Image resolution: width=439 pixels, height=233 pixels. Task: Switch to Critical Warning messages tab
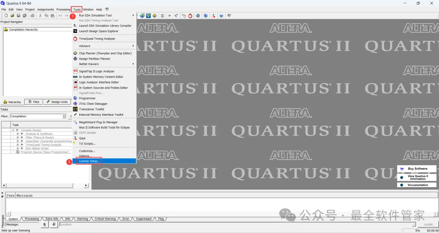coord(105,219)
